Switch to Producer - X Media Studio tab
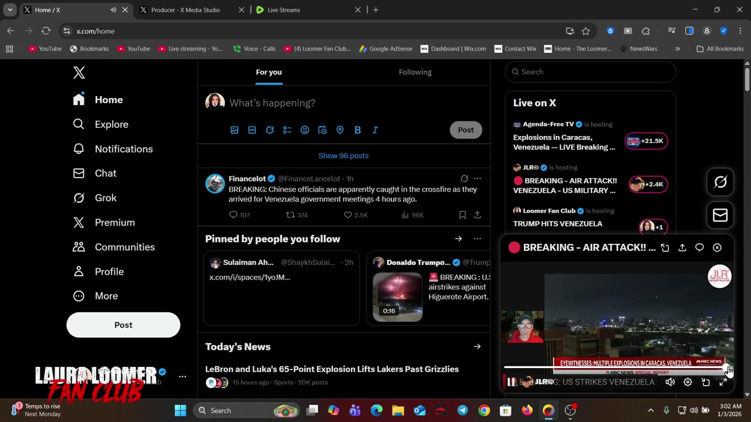Image resolution: width=751 pixels, height=422 pixels. coord(185,10)
